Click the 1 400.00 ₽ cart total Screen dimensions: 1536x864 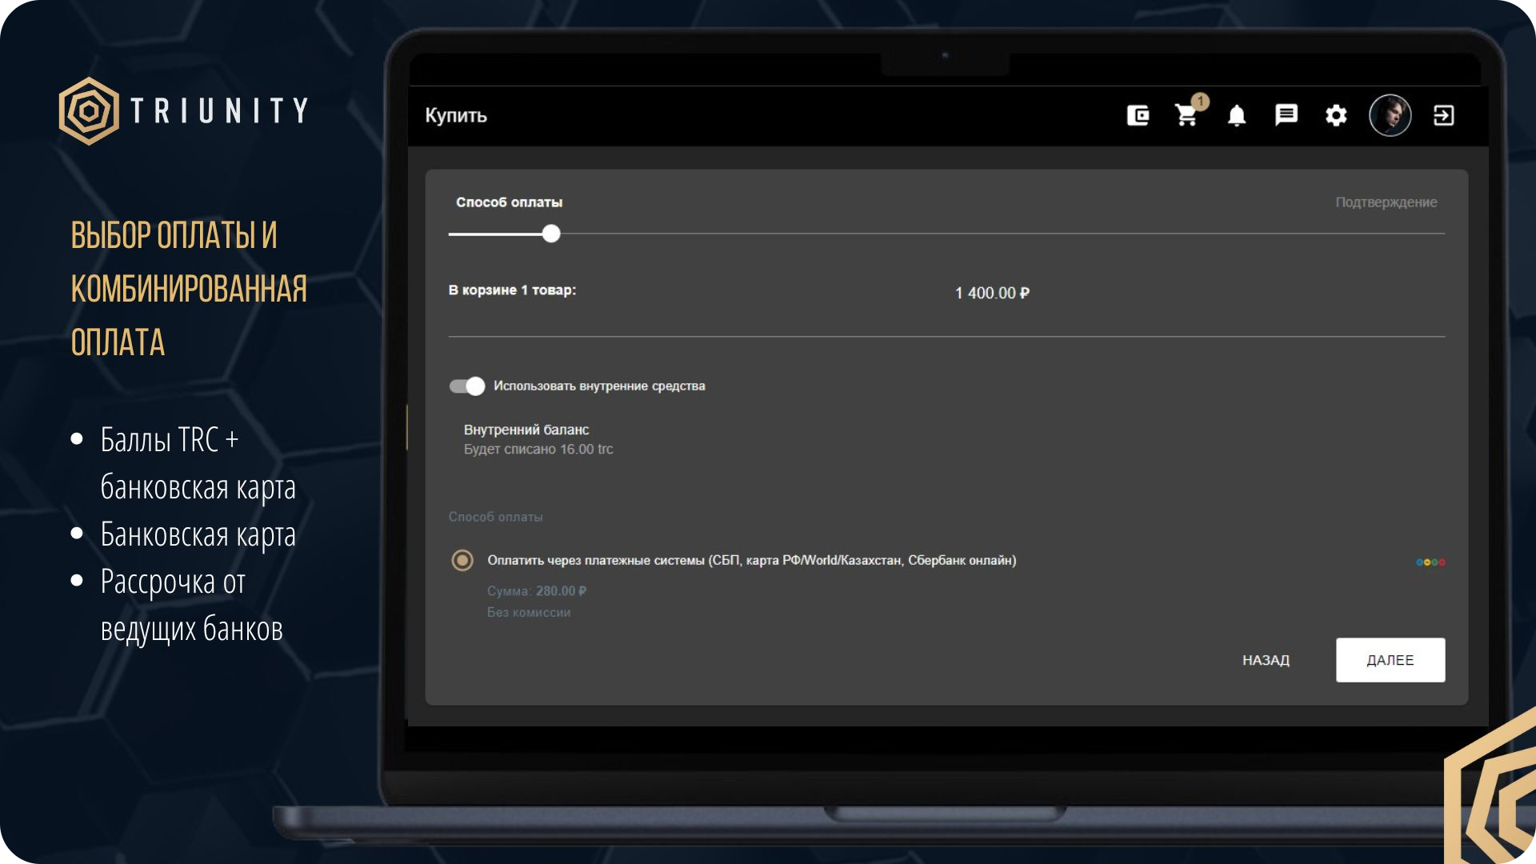pyautogui.click(x=992, y=293)
